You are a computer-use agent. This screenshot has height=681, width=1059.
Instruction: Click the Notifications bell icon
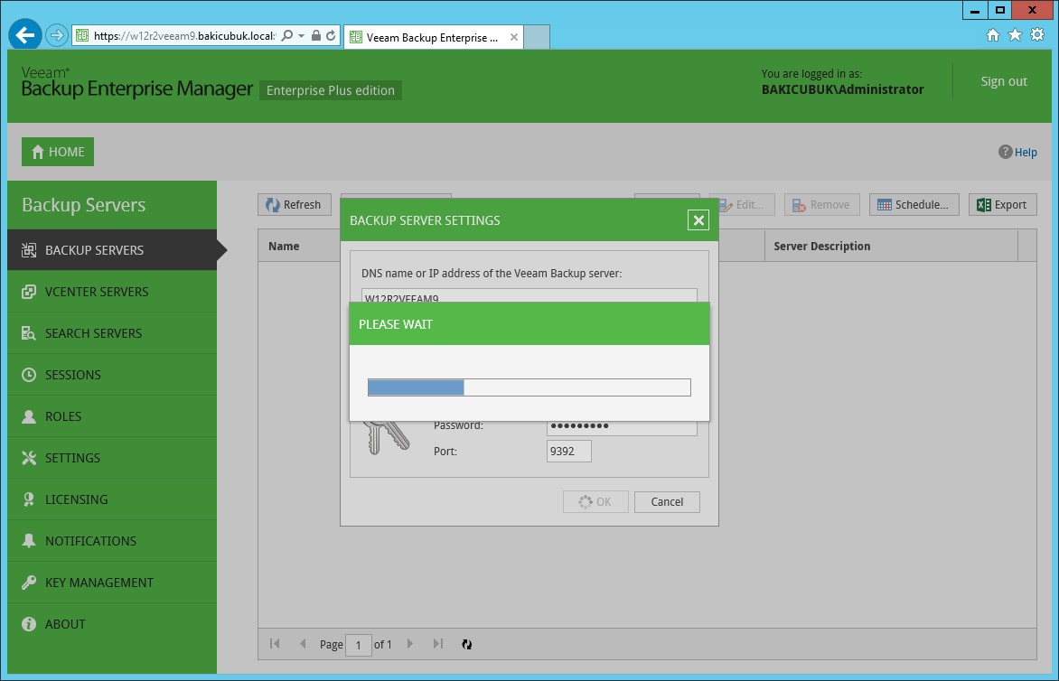pyautogui.click(x=28, y=541)
